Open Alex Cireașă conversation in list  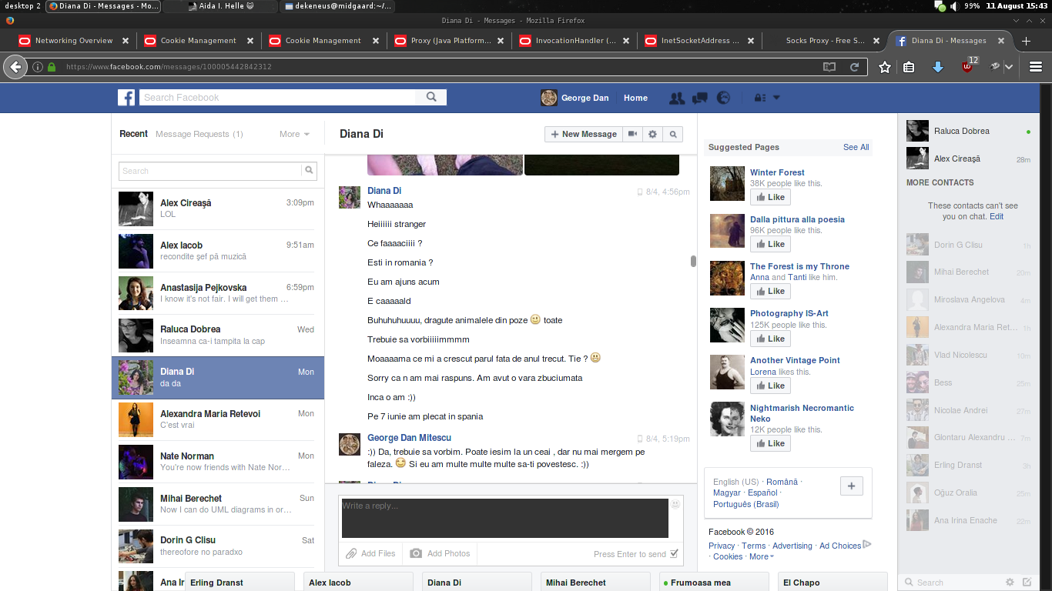pos(218,208)
